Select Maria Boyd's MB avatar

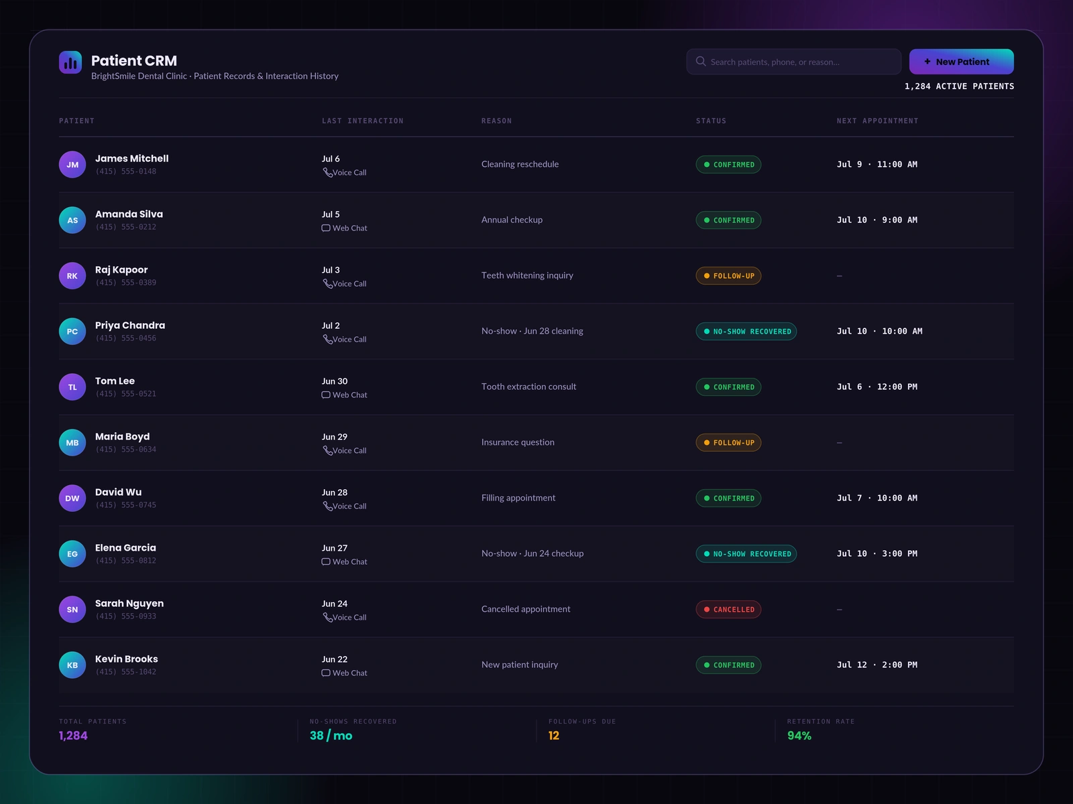click(x=72, y=443)
